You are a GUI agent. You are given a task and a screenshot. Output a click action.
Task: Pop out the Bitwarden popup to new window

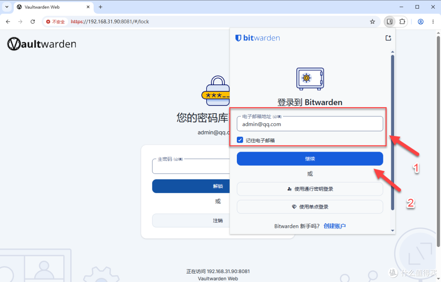coord(388,38)
